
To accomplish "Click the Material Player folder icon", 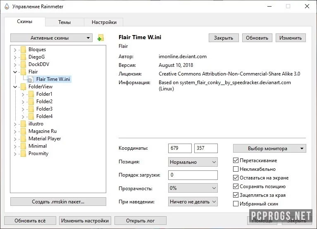I will [x=24, y=139].
